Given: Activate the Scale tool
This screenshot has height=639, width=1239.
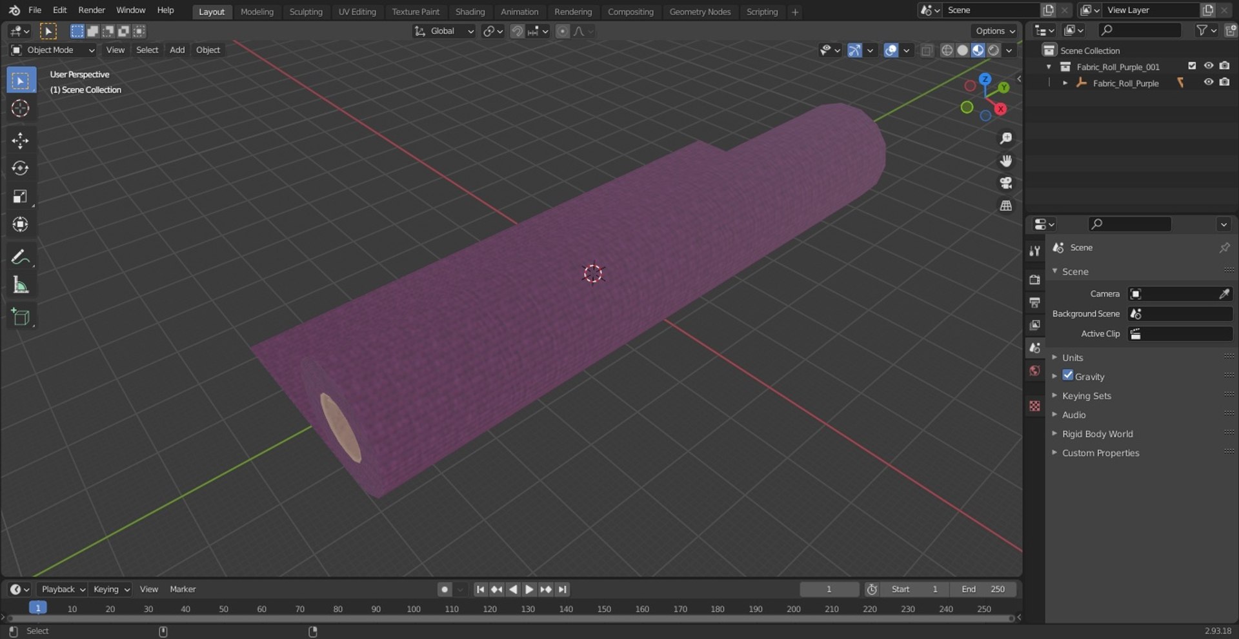Looking at the screenshot, I should pos(21,197).
